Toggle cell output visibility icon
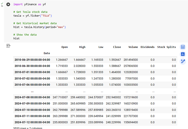The image size is (188, 129). point(8,46)
